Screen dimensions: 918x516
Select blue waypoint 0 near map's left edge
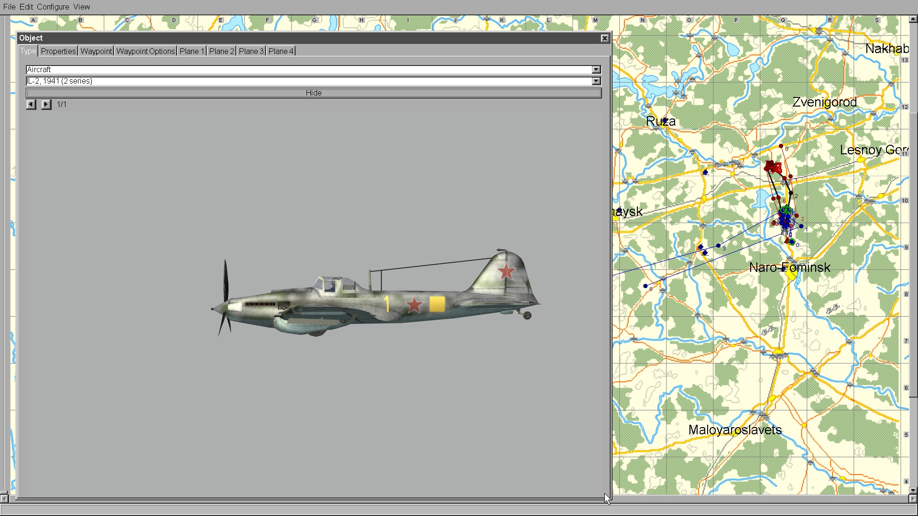click(x=645, y=286)
